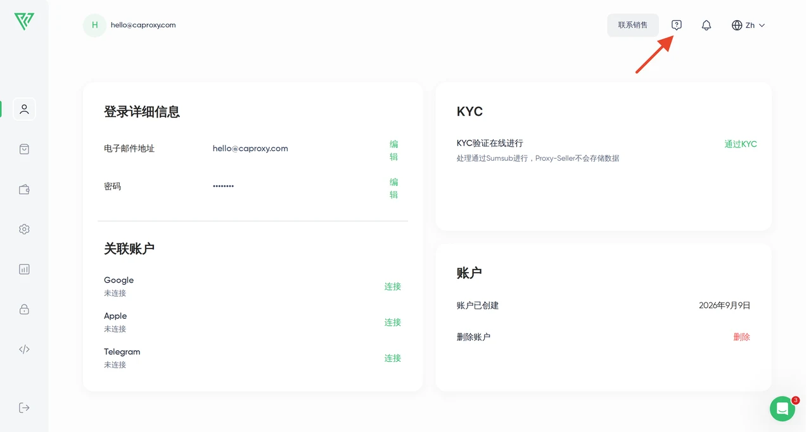Click the KYC验证在线进行 text
811x432 pixels.
pyautogui.click(x=490, y=144)
